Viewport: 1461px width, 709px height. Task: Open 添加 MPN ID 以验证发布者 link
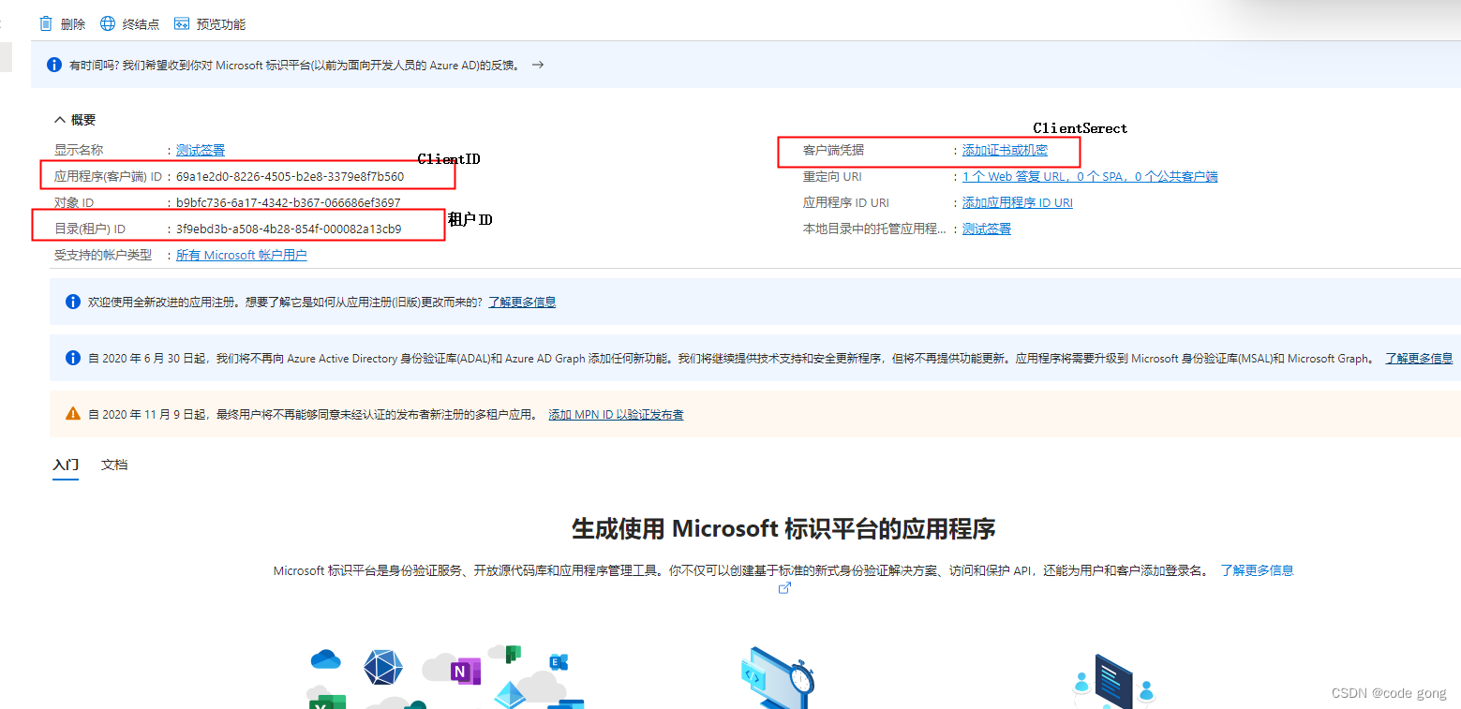tap(616, 414)
